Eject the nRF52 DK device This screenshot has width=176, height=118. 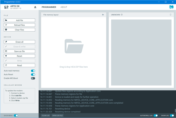click(x=35, y=7)
